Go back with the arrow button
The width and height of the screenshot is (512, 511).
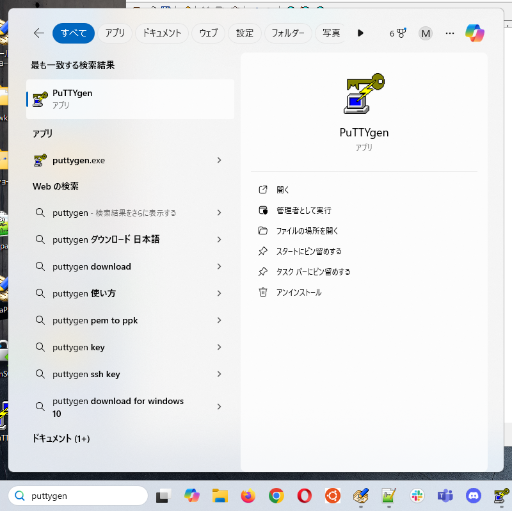(39, 33)
